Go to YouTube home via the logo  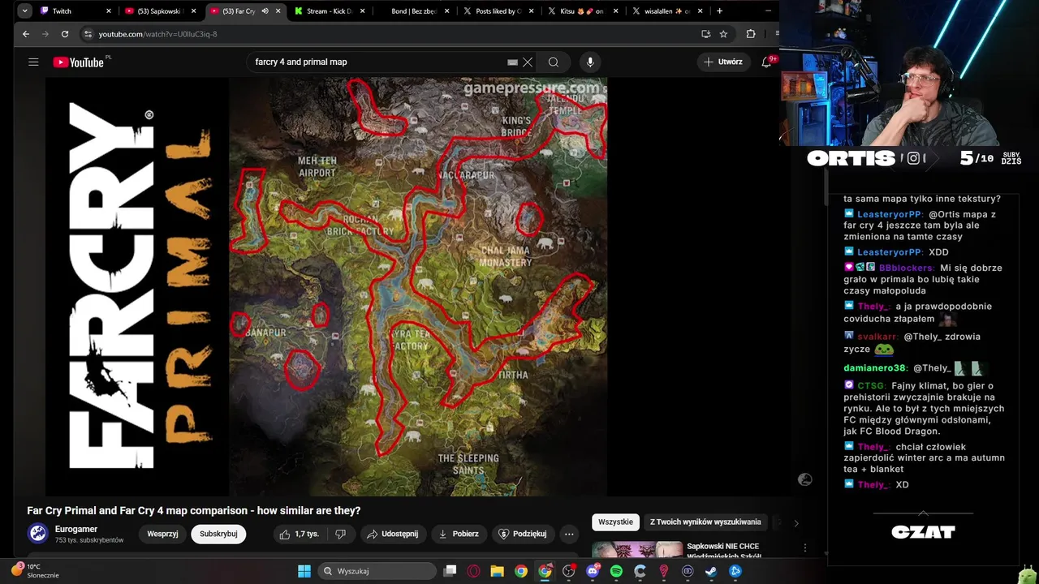click(79, 62)
